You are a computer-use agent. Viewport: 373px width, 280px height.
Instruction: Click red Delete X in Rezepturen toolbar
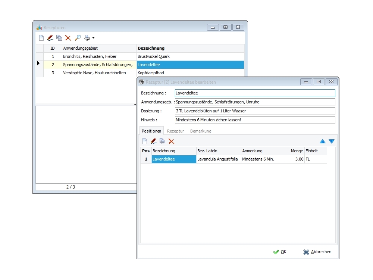[x=68, y=38]
